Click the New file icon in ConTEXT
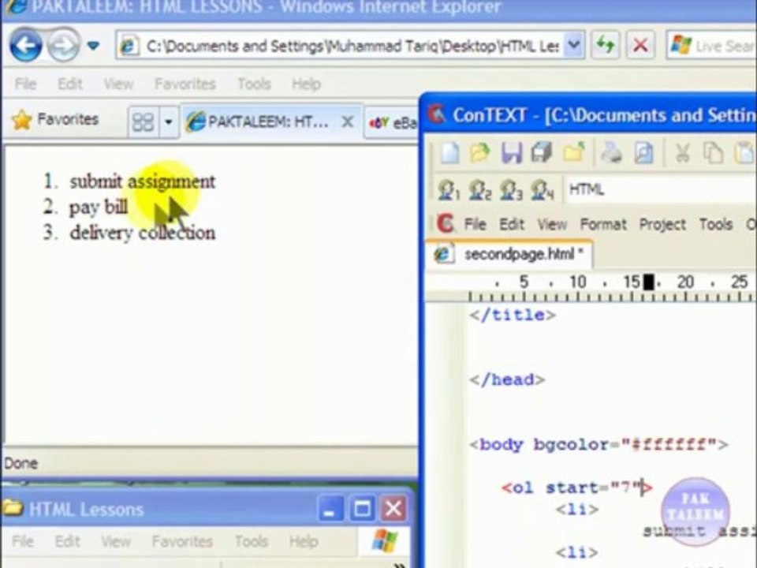Viewport: 757px width, 568px height. click(449, 153)
